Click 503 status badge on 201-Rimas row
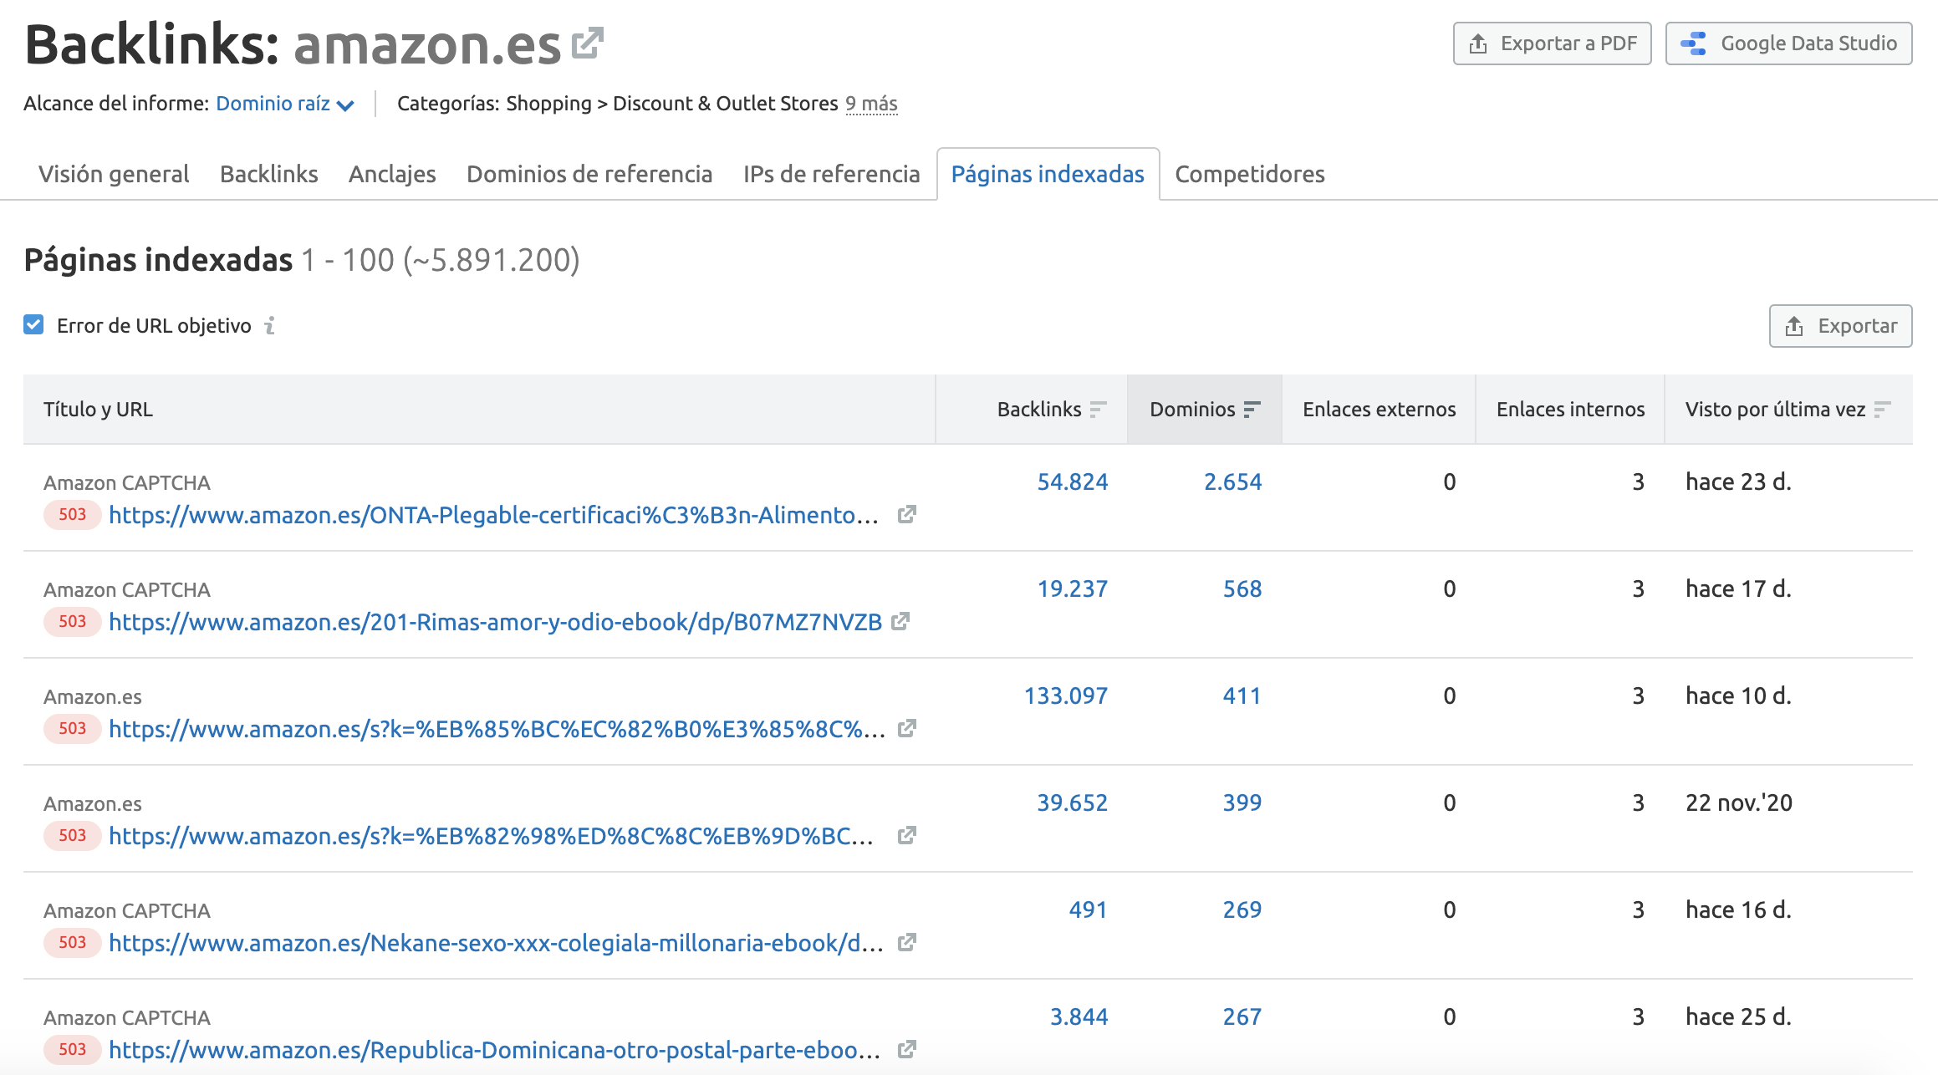The image size is (1938, 1075). (x=73, y=622)
